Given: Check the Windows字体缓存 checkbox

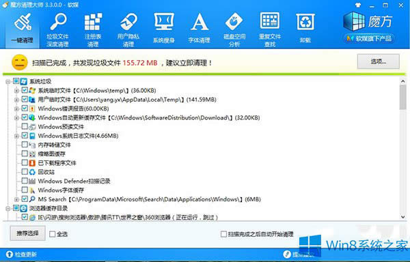Looking at the screenshot, I should click(25, 190).
